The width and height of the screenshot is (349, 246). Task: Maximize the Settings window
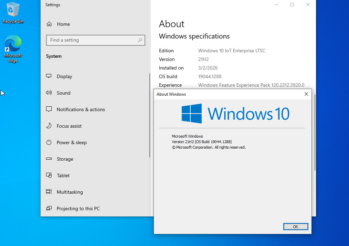click(292, 4)
